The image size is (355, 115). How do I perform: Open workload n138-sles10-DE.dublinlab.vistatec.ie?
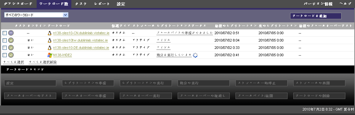tap(81, 48)
